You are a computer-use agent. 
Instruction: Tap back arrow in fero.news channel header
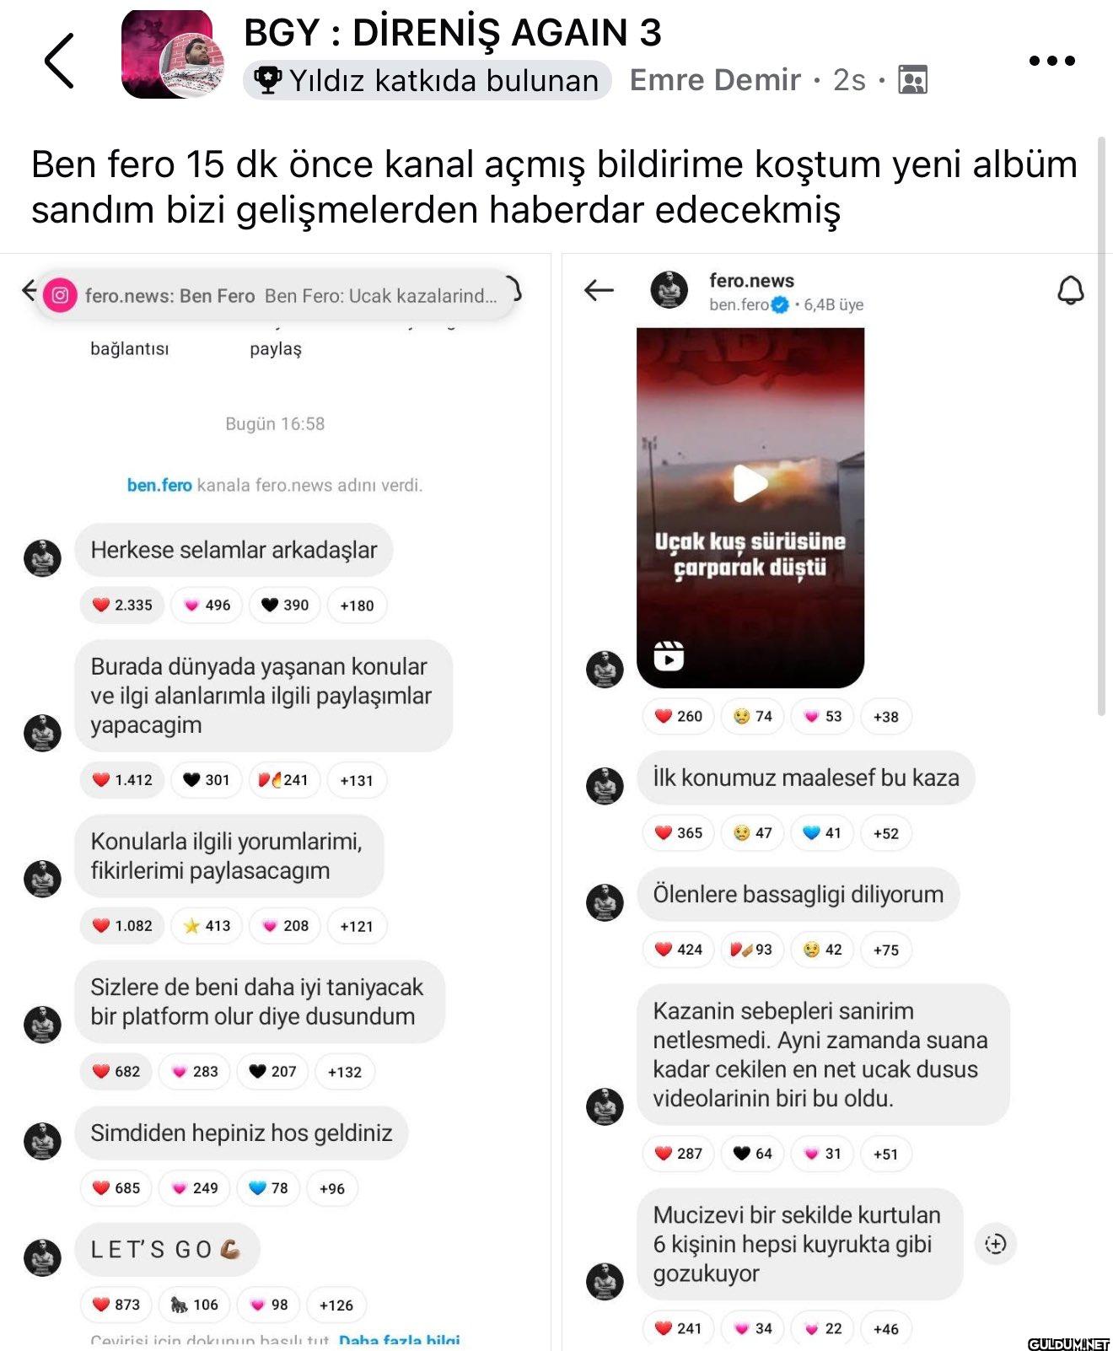pyautogui.click(x=599, y=290)
